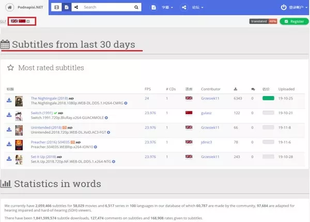The width and height of the screenshot is (310, 222).
Task: Click the translated 40% badge
Action: point(263,21)
